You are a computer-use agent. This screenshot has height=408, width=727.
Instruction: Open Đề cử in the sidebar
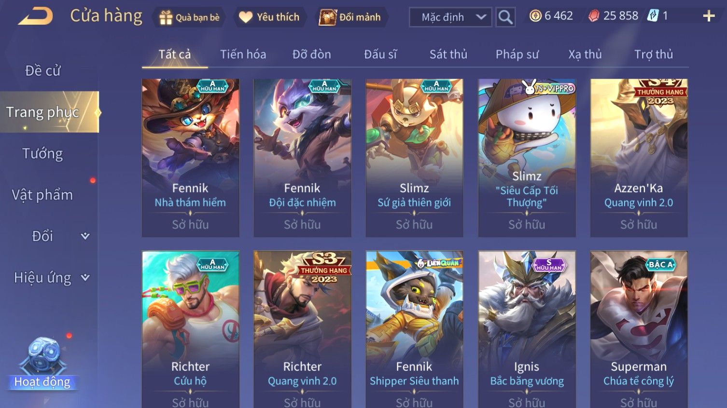coord(42,71)
